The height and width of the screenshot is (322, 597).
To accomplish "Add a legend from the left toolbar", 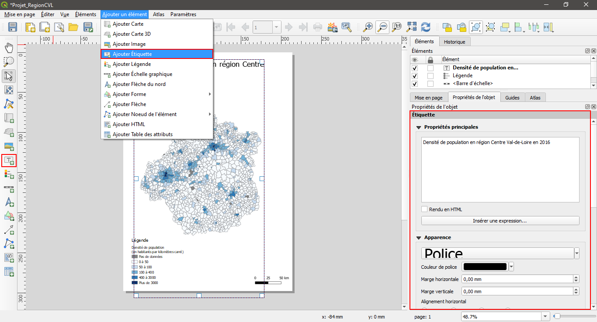I will 9,174.
